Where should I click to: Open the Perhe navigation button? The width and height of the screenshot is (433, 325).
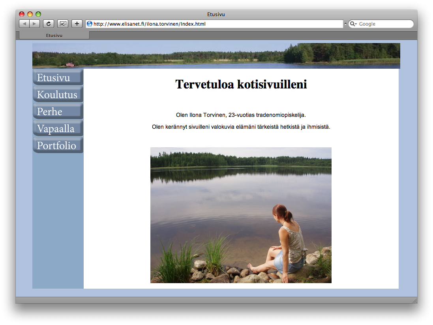pyautogui.click(x=58, y=111)
